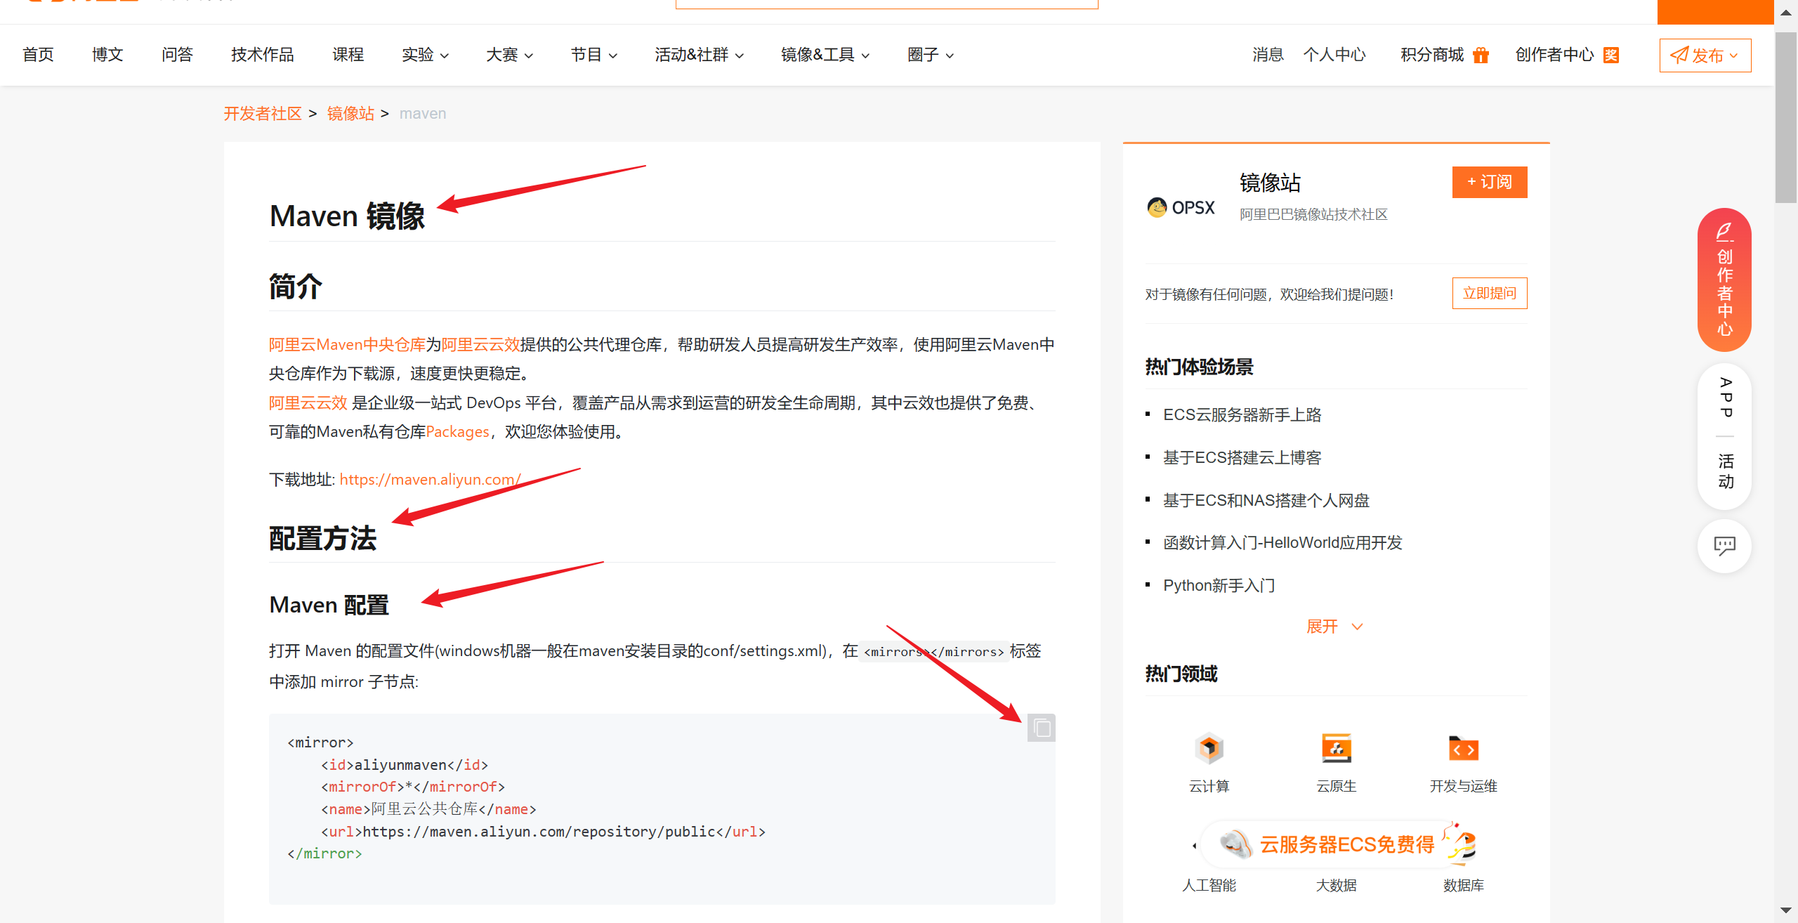The image size is (1798, 923).
Task: Open the 数据库 domain
Action: point(1463,886)
